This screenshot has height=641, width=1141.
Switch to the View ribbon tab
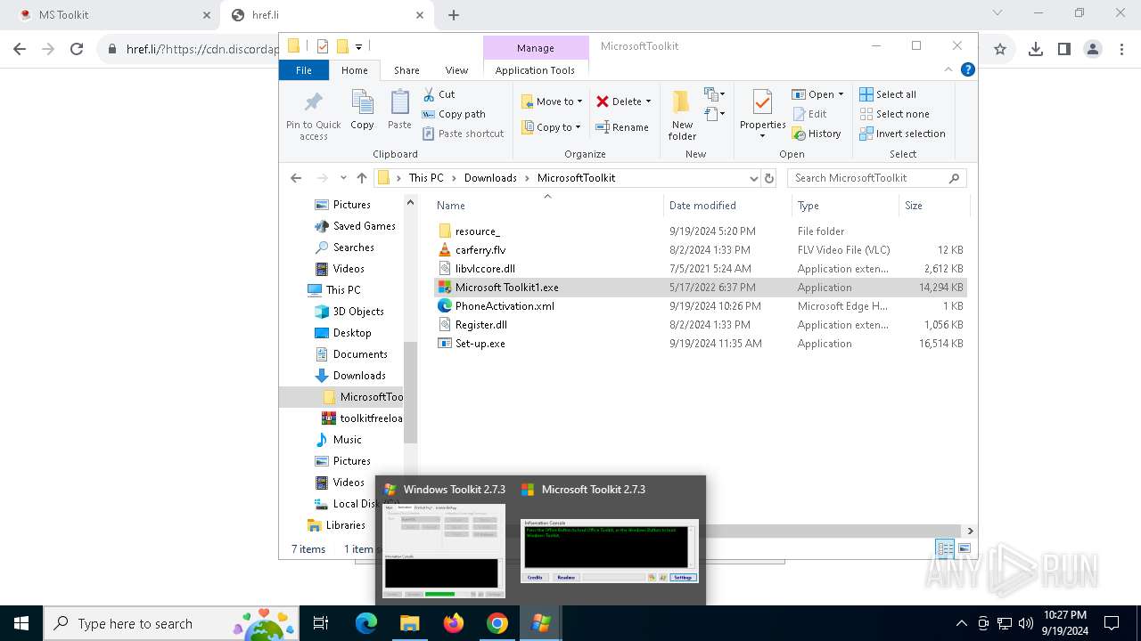click(x=456, y=70)
